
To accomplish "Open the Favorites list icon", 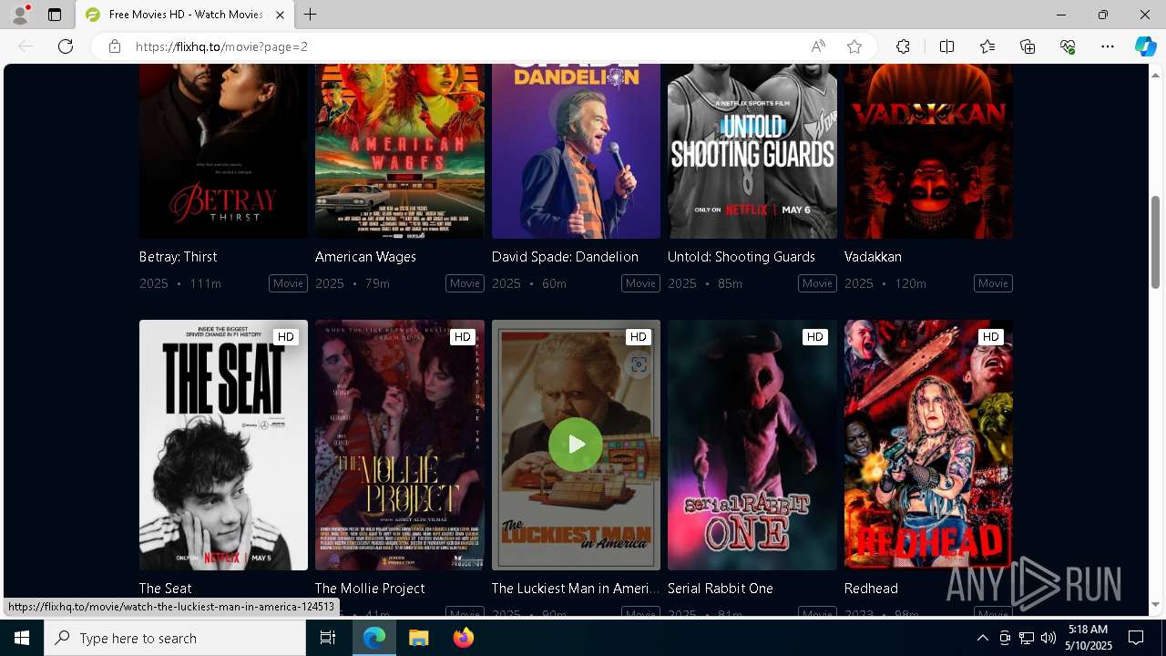I will click(987, 46).
